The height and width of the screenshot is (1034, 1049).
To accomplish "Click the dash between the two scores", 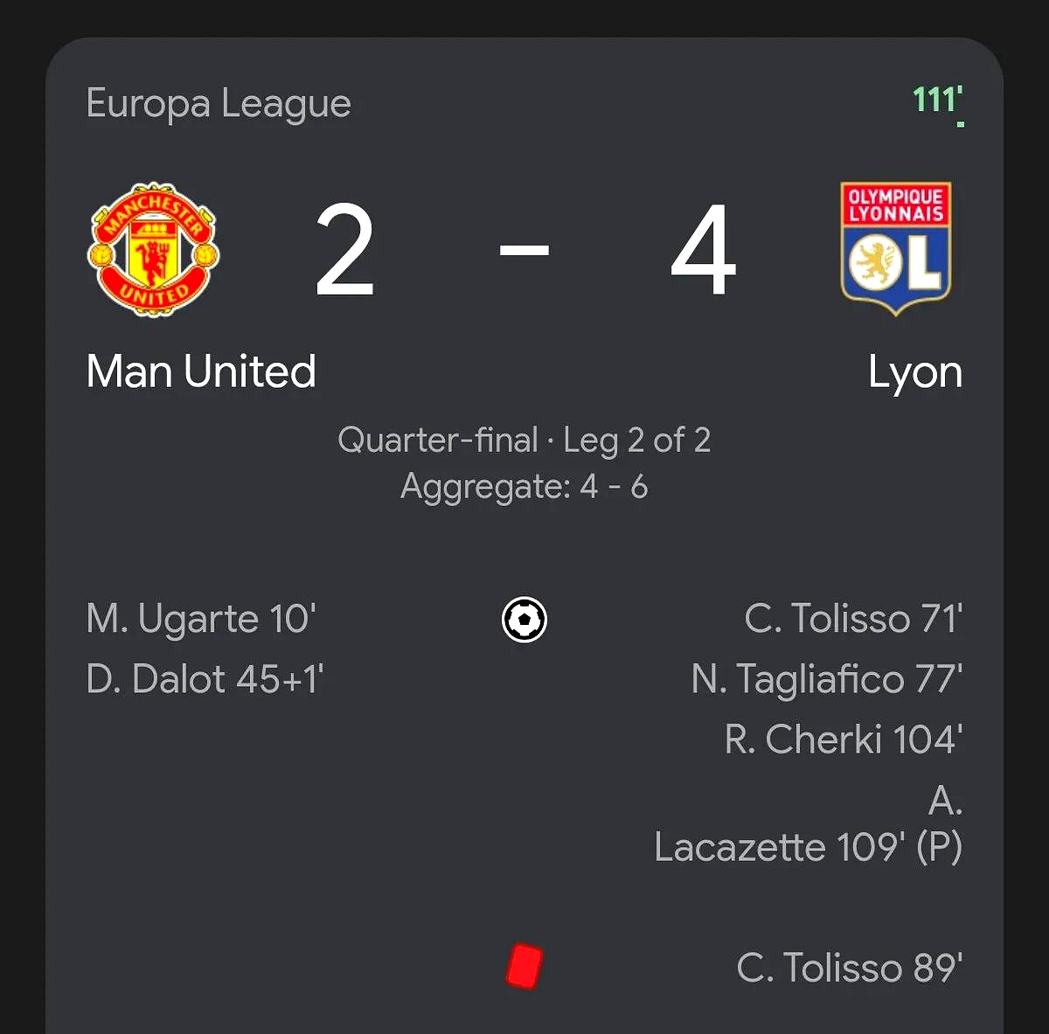I will click(524, 250).
